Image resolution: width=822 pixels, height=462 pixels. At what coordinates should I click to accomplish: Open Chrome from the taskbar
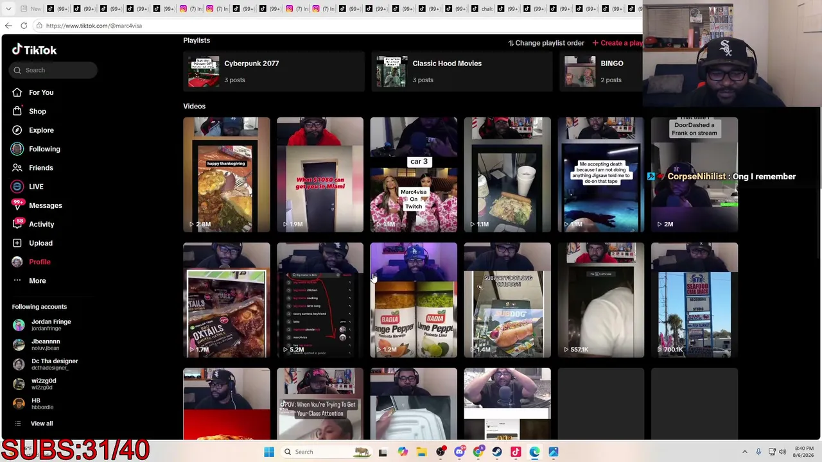[x=478, y=452]
